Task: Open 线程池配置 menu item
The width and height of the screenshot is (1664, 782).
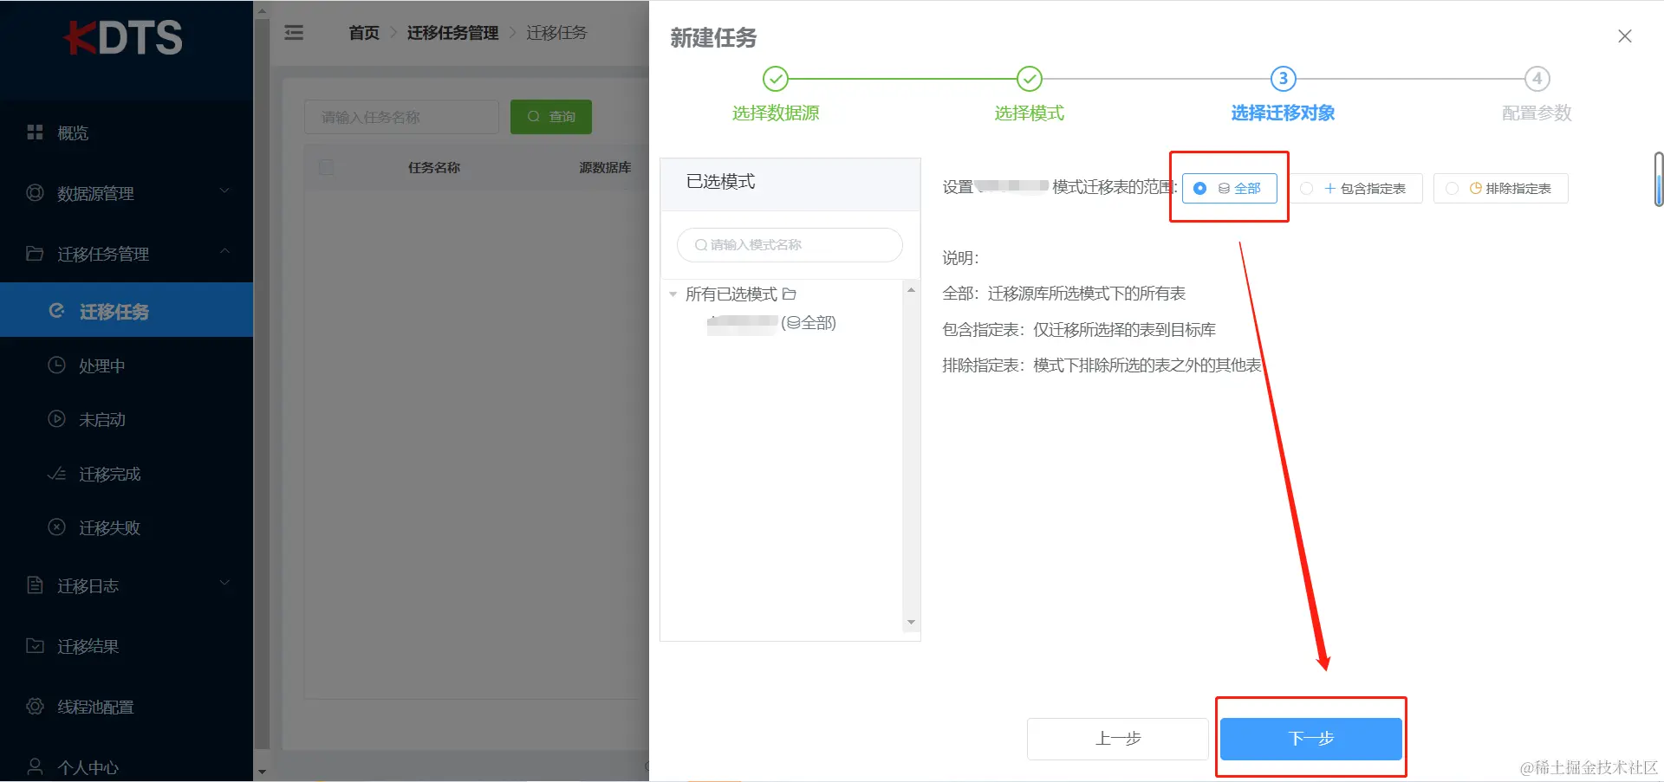Action: (127, 707)
